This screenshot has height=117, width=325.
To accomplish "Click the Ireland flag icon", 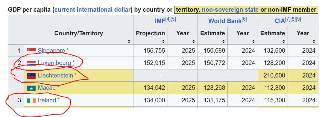I will (31, 101).
